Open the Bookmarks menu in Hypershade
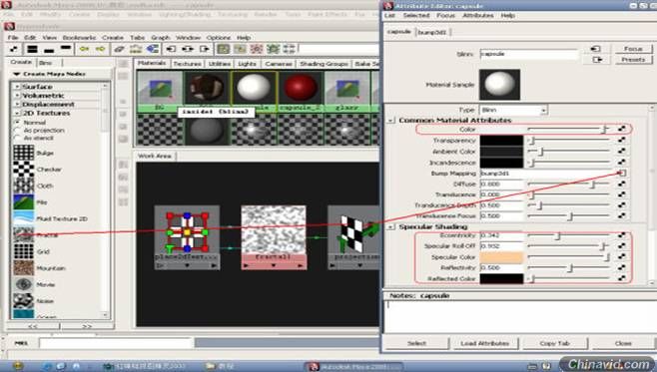 coord(79,38)
